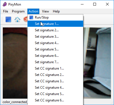
Task: Click the PixyMon app icon in title bar
Action: (5, 4)
